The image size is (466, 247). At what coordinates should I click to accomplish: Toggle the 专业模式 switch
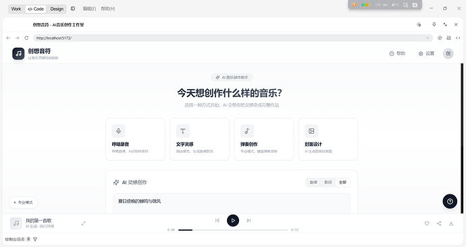[x=23, y=202]
